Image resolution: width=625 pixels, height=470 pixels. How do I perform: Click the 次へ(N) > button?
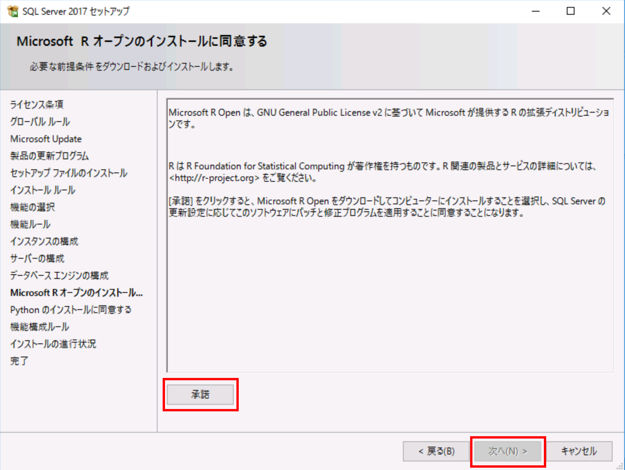pos(508,451)
